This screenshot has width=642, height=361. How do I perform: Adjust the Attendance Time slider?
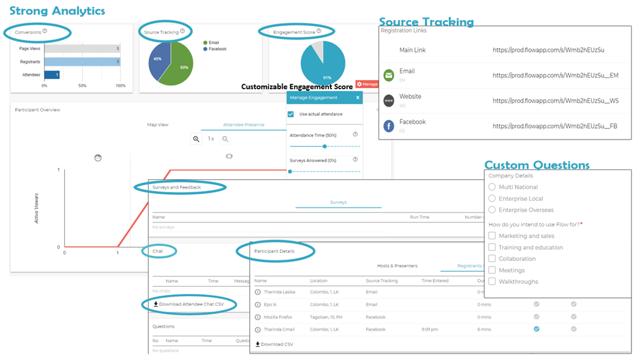coord(325,145)
